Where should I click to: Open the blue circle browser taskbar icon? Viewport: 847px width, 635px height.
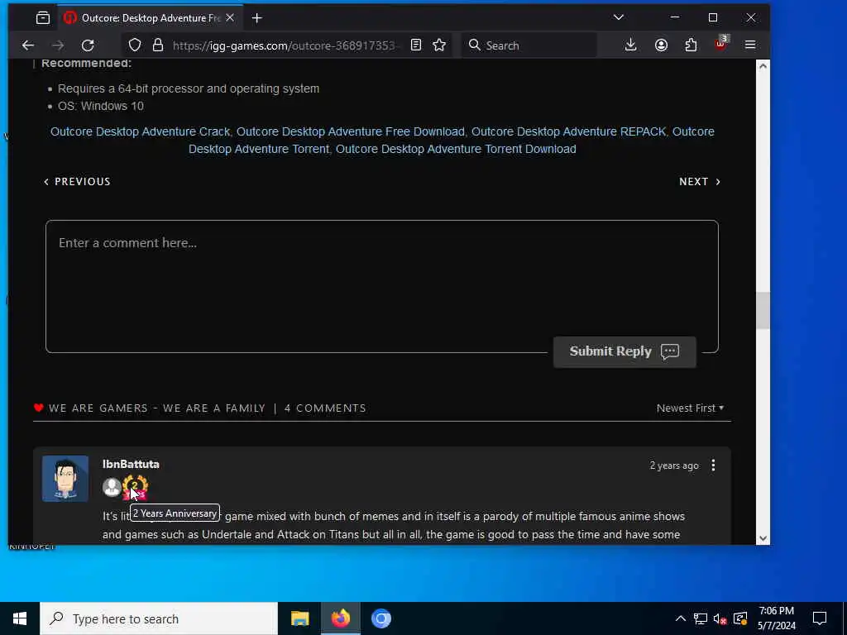(381, 618)
